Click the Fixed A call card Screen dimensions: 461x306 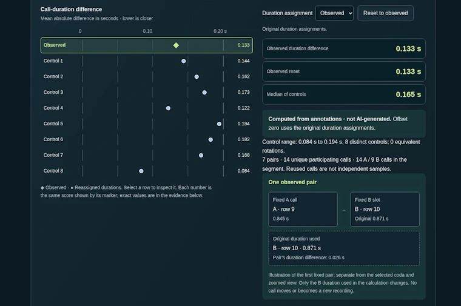coord(303,209)
